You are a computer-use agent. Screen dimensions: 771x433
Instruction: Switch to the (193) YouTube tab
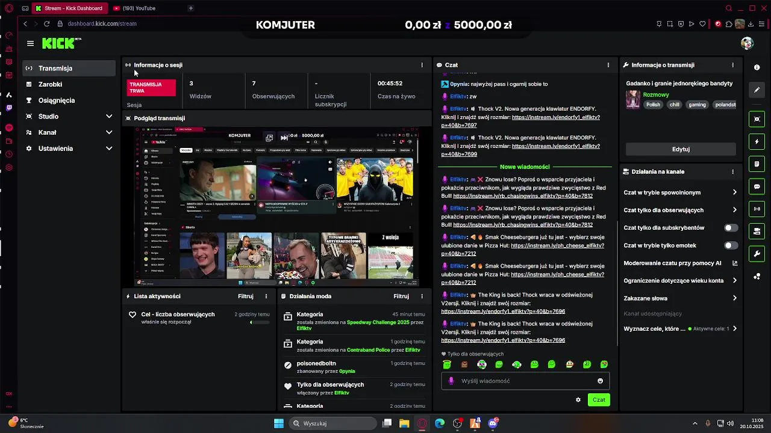coord(140,8)
